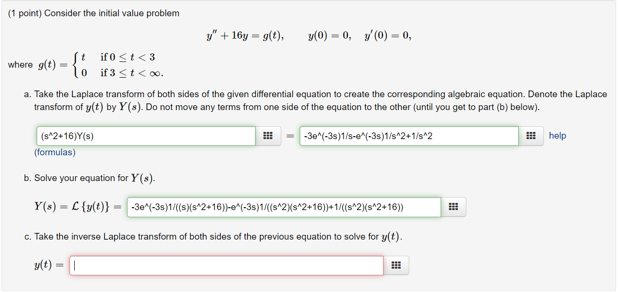Click the long answer box after L{y(t)}
The width and height of the screenshot is (620, 292).
[283, 207]
